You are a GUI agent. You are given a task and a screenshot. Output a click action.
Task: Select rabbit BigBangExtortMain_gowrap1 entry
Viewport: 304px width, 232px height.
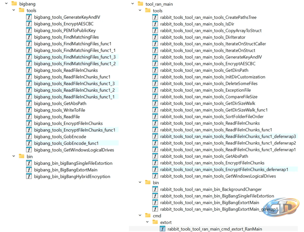[x=219, y=209]
